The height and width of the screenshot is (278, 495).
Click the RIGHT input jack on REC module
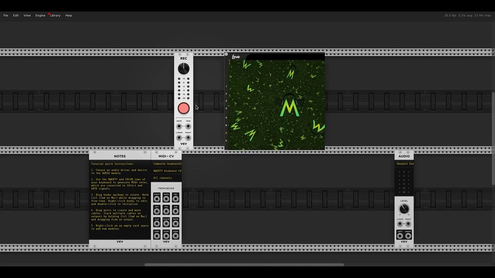188,138
